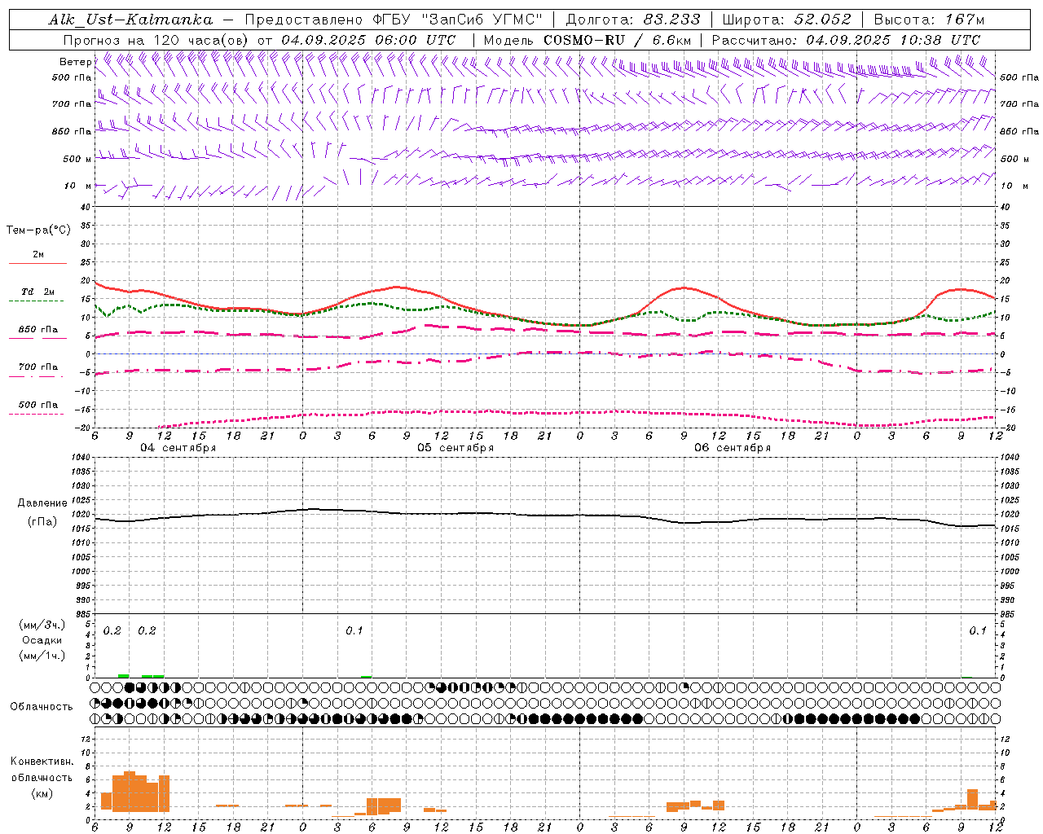Click the rightmost 0.1 precipitation amount label

[x=977, y=631]
